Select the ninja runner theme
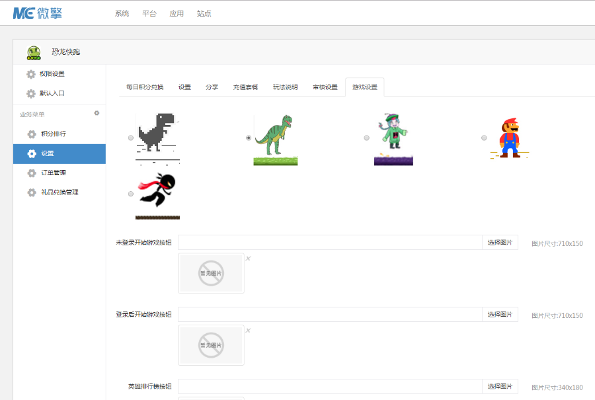Screen dimensions: 595x400 pyautogui.click(x=130, y=194)
